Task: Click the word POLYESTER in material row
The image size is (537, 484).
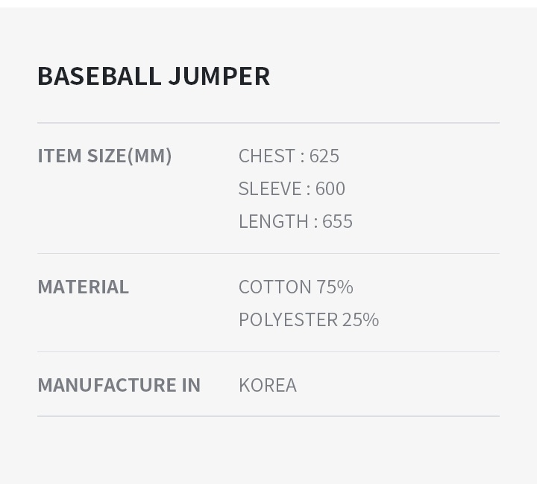Action: point(288,319)
